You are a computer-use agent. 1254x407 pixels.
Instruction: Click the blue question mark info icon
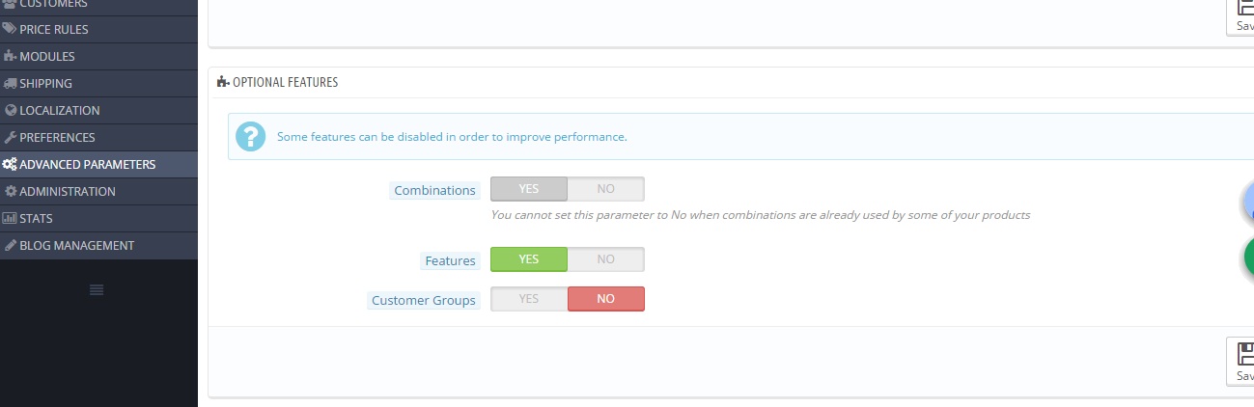[x=250, y=137]
